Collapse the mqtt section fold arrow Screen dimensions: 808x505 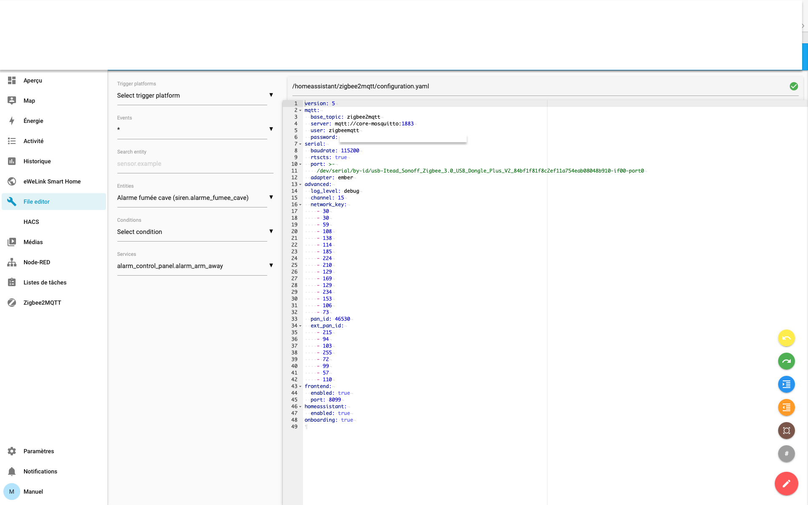pyautogui.click(x=300, y=110)
